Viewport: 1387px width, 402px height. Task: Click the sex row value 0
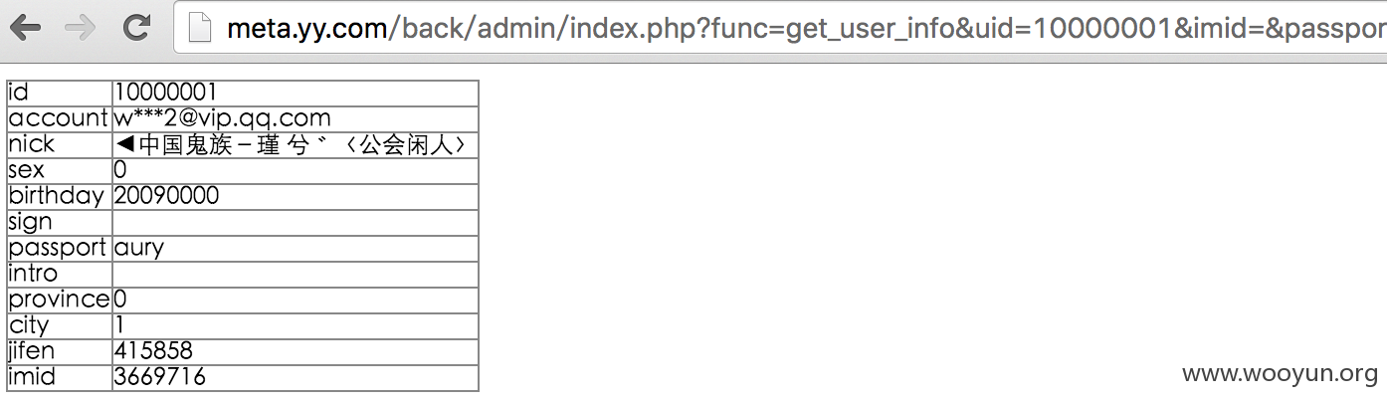click(x=296, y=170)
